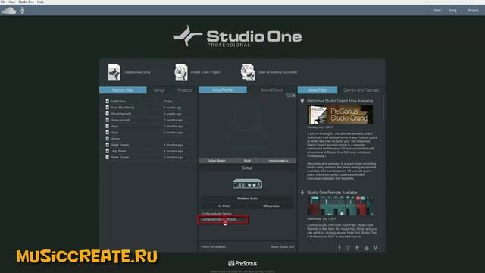Viewport: 485px width, 273px height.
Task: Click the file icon of the Lady Black song
Action: click(108, 151)
